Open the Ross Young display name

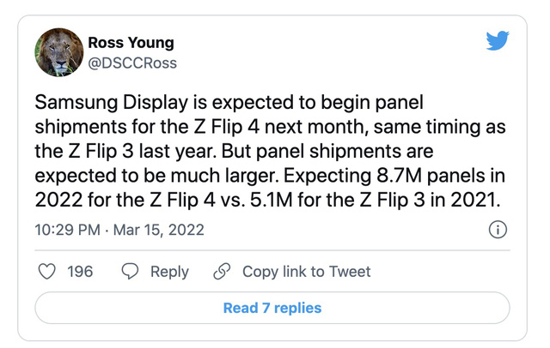pyautogui.click(x=131, y=43)
